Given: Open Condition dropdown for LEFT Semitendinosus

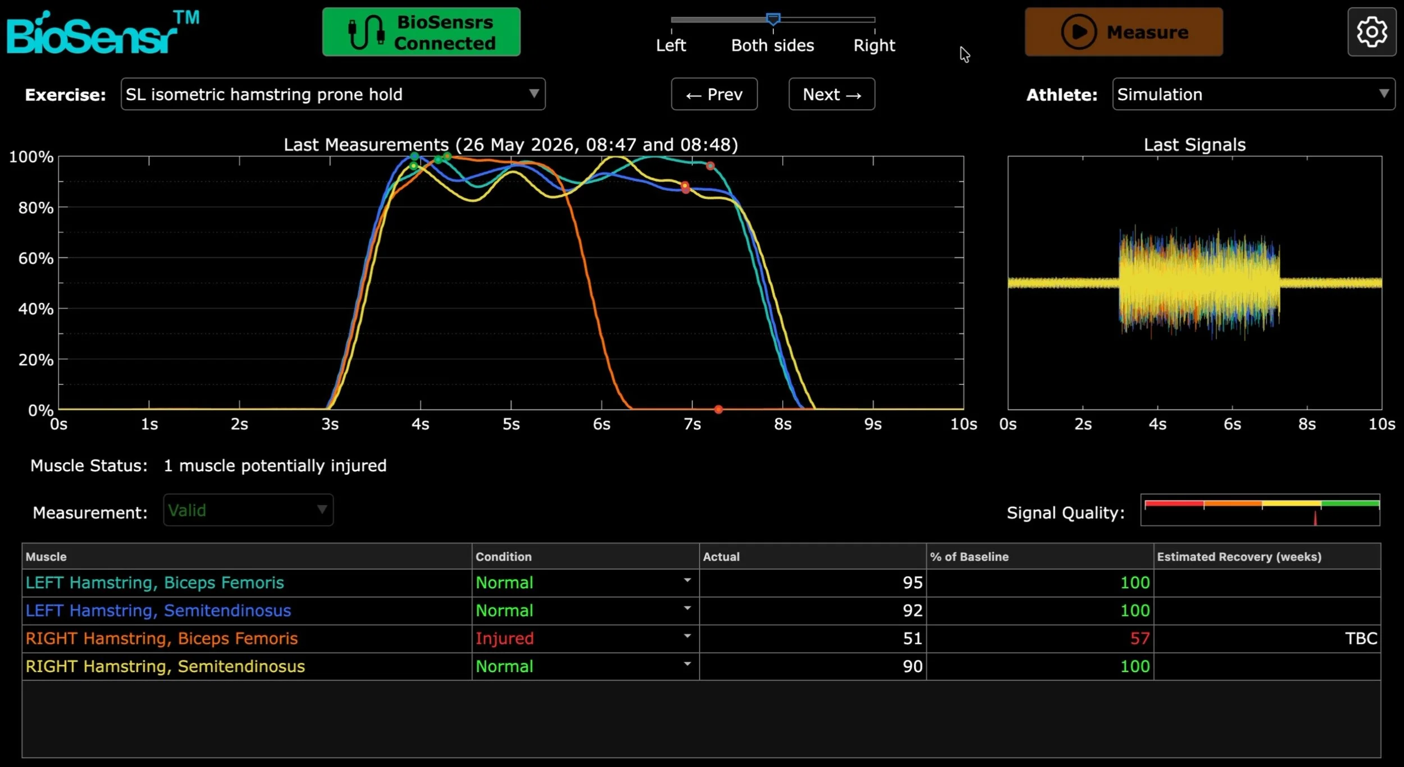Looking at the screenshot, I should tap(585, 610).
